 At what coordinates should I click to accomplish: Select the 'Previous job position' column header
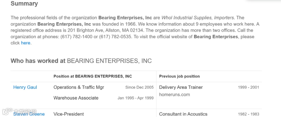[x=179, y=76]
